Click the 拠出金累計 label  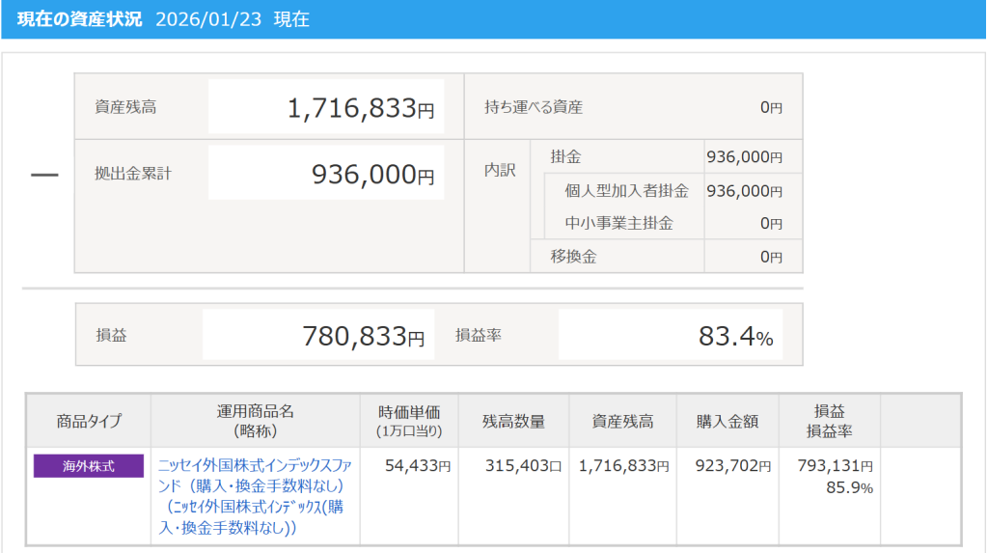tap(133, 174)
